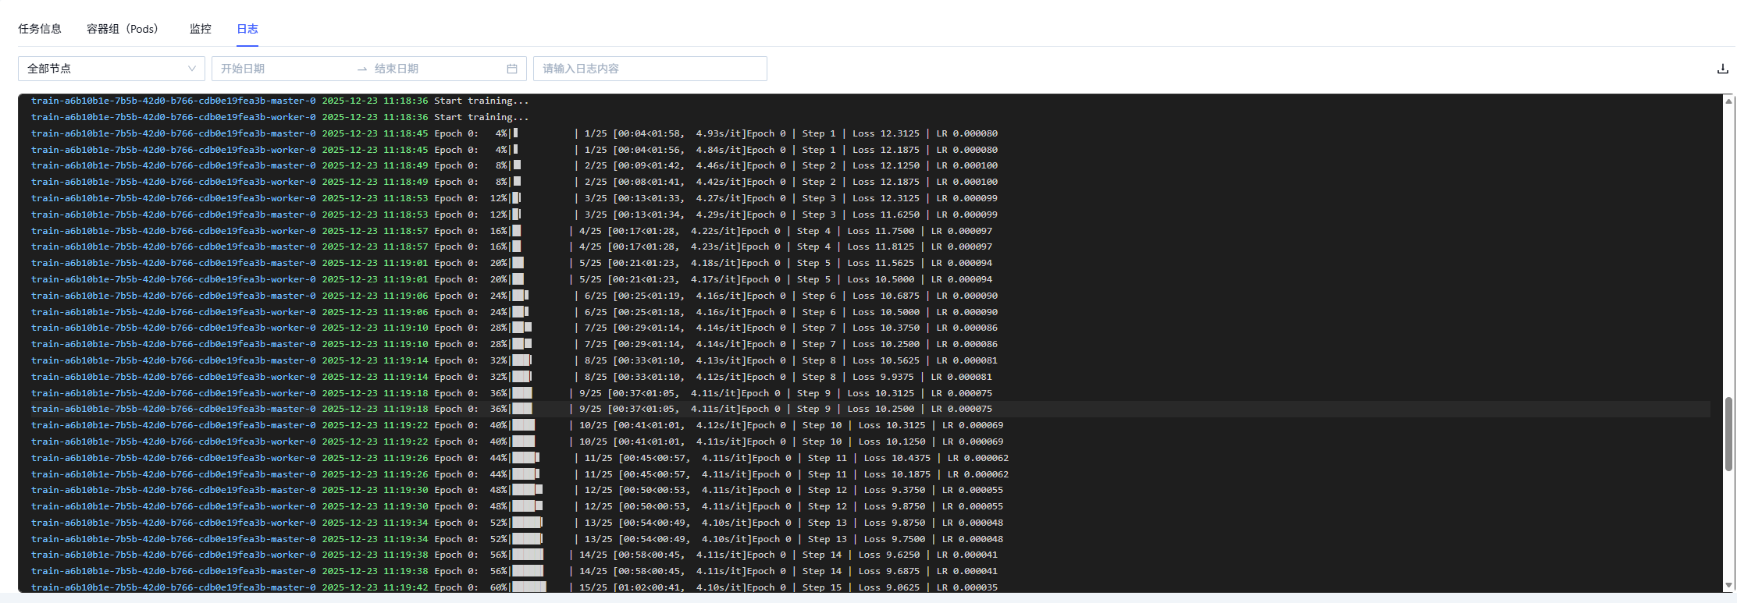This screenshot has height=603, width=1737.
Task: Open the calendar icon in date range
Action: (512, 69)
